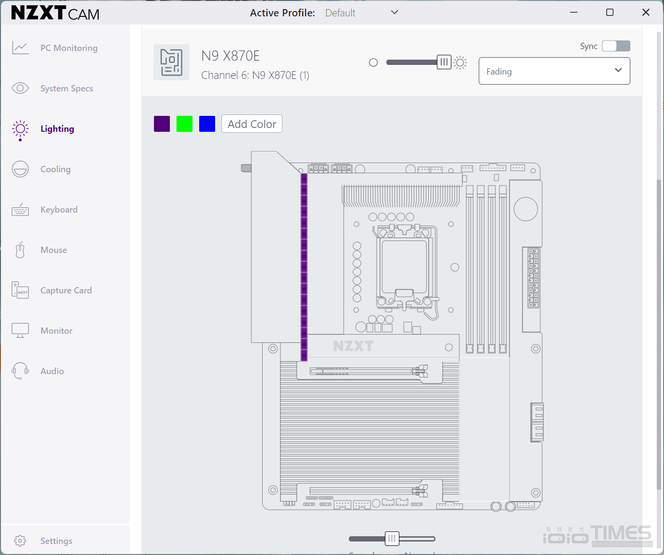Click the System Specs eye icon
The width and height of the screenshot is (664, 555).
pos(20,88)
